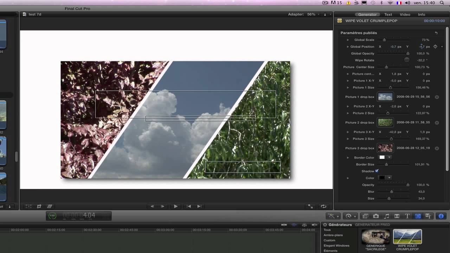Click the Global Opacity slider
This screenshot has width=450, height=253.
click(x=394, y=53)
